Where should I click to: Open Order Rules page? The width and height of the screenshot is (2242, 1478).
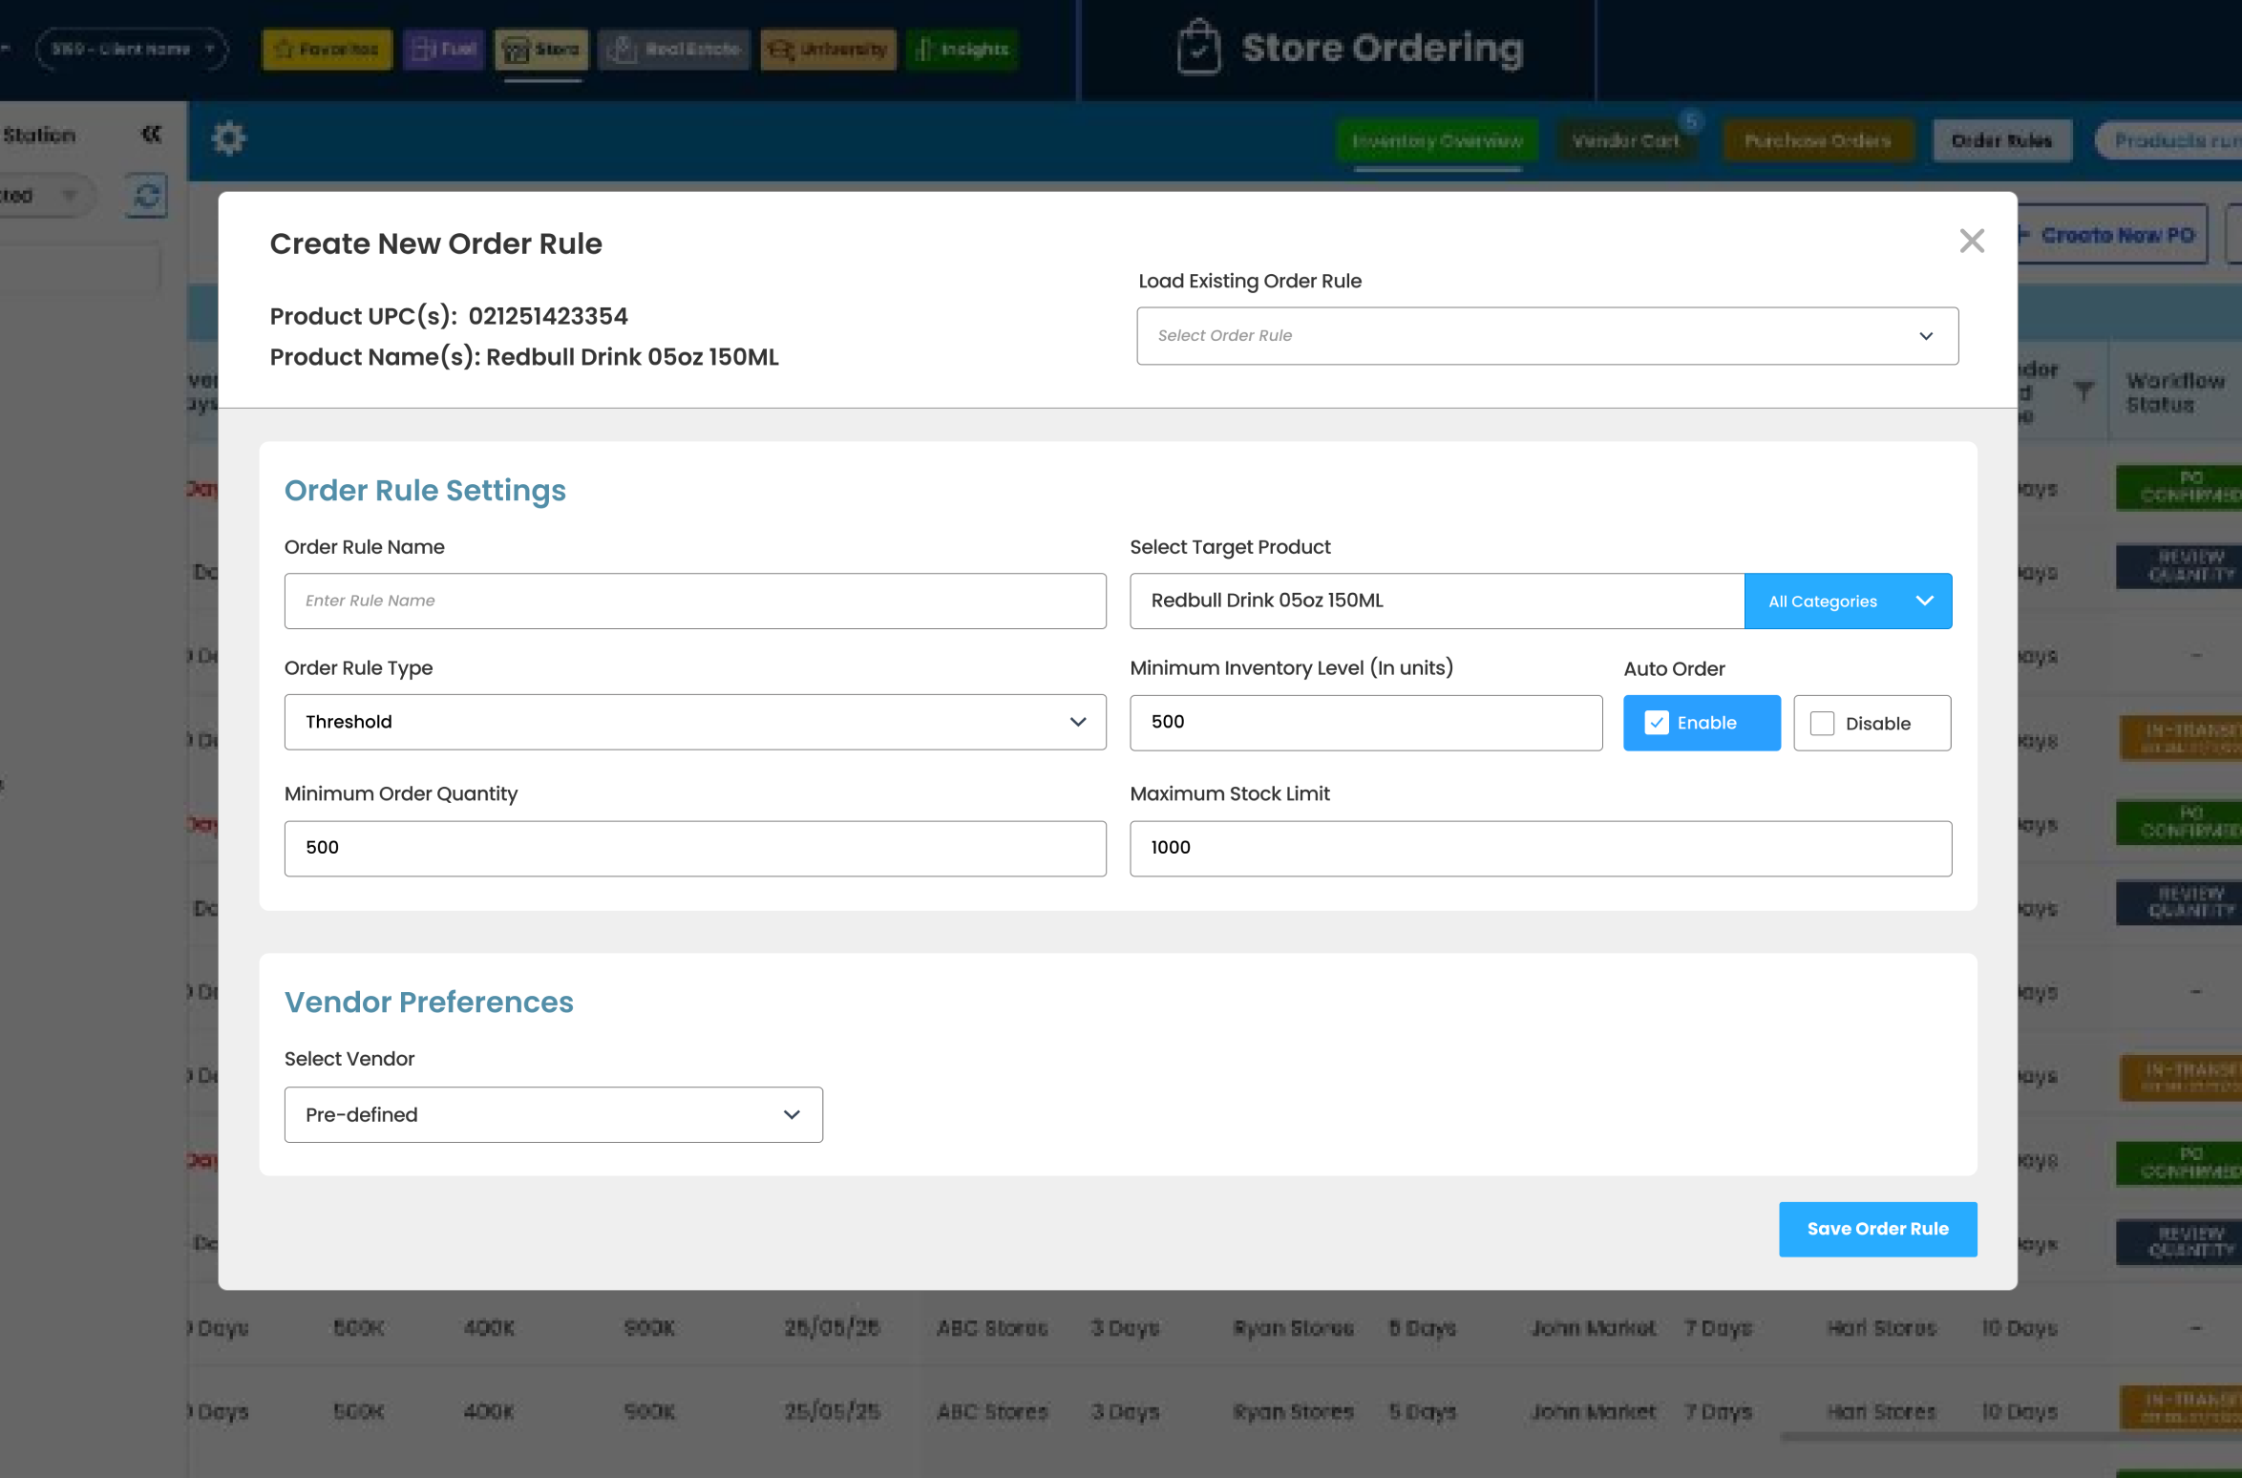point(2001,141)
